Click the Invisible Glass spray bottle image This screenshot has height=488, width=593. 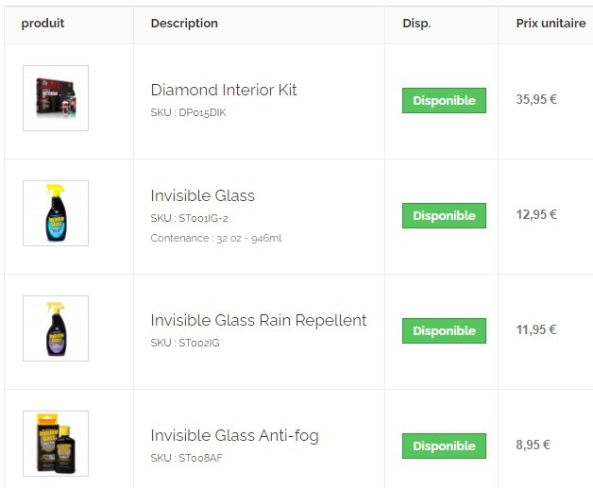click(56, 213)
